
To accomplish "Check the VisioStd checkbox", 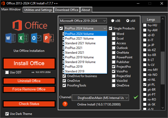I will click(x=113, y=81).
